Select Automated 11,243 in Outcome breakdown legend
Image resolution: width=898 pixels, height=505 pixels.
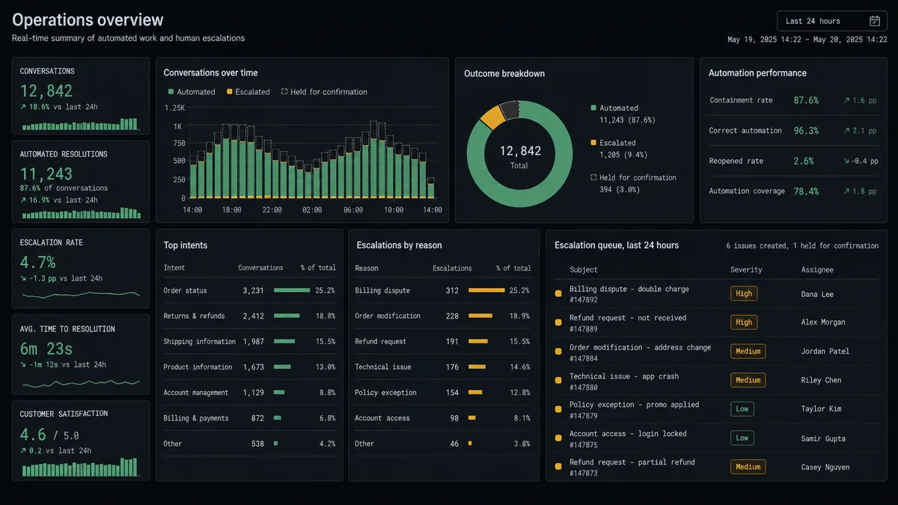point(623,114)
